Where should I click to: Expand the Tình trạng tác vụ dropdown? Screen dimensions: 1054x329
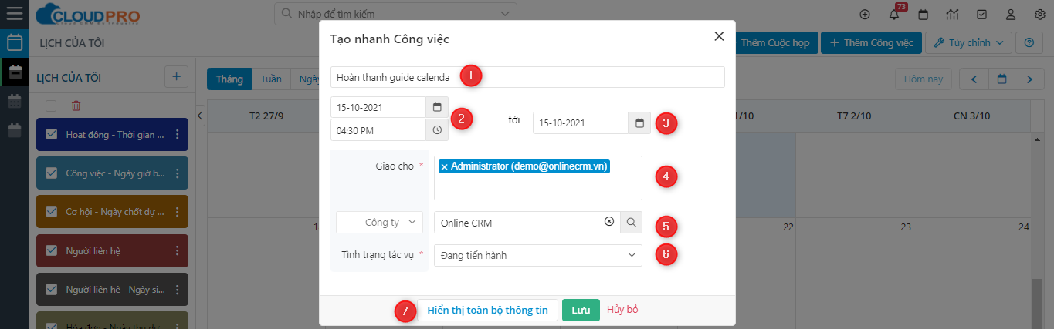537,255
